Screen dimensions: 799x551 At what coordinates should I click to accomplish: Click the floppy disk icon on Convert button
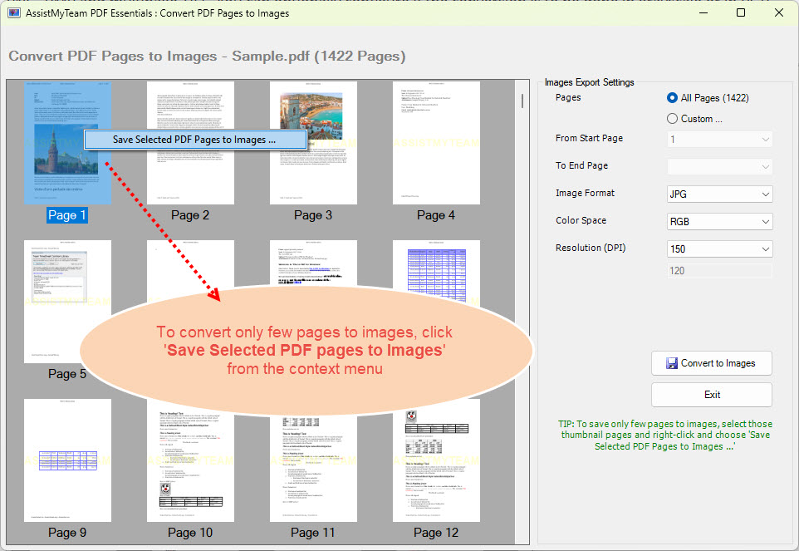click(x=671, y=363)
